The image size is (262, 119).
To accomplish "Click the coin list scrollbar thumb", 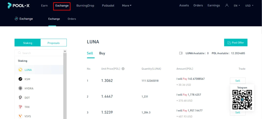I will pos(65,86).
